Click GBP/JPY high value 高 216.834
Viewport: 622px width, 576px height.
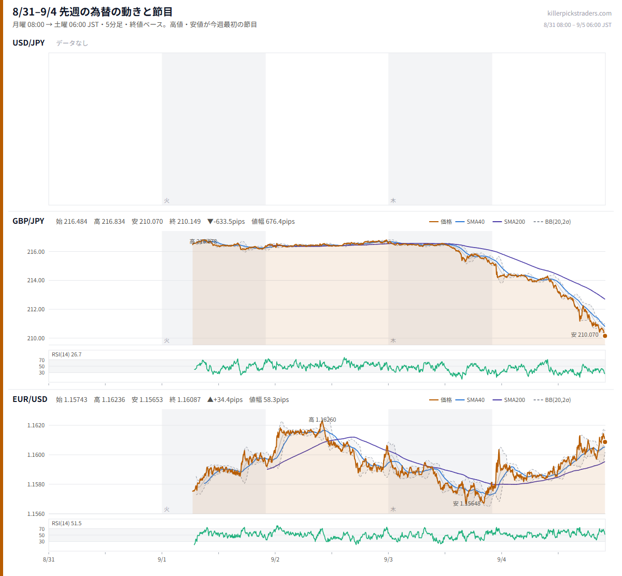pyautogui.click(x=109, y=221)
